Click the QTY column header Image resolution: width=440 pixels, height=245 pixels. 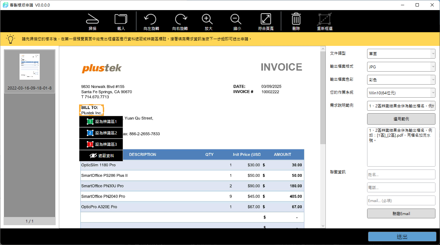point(209,155)
